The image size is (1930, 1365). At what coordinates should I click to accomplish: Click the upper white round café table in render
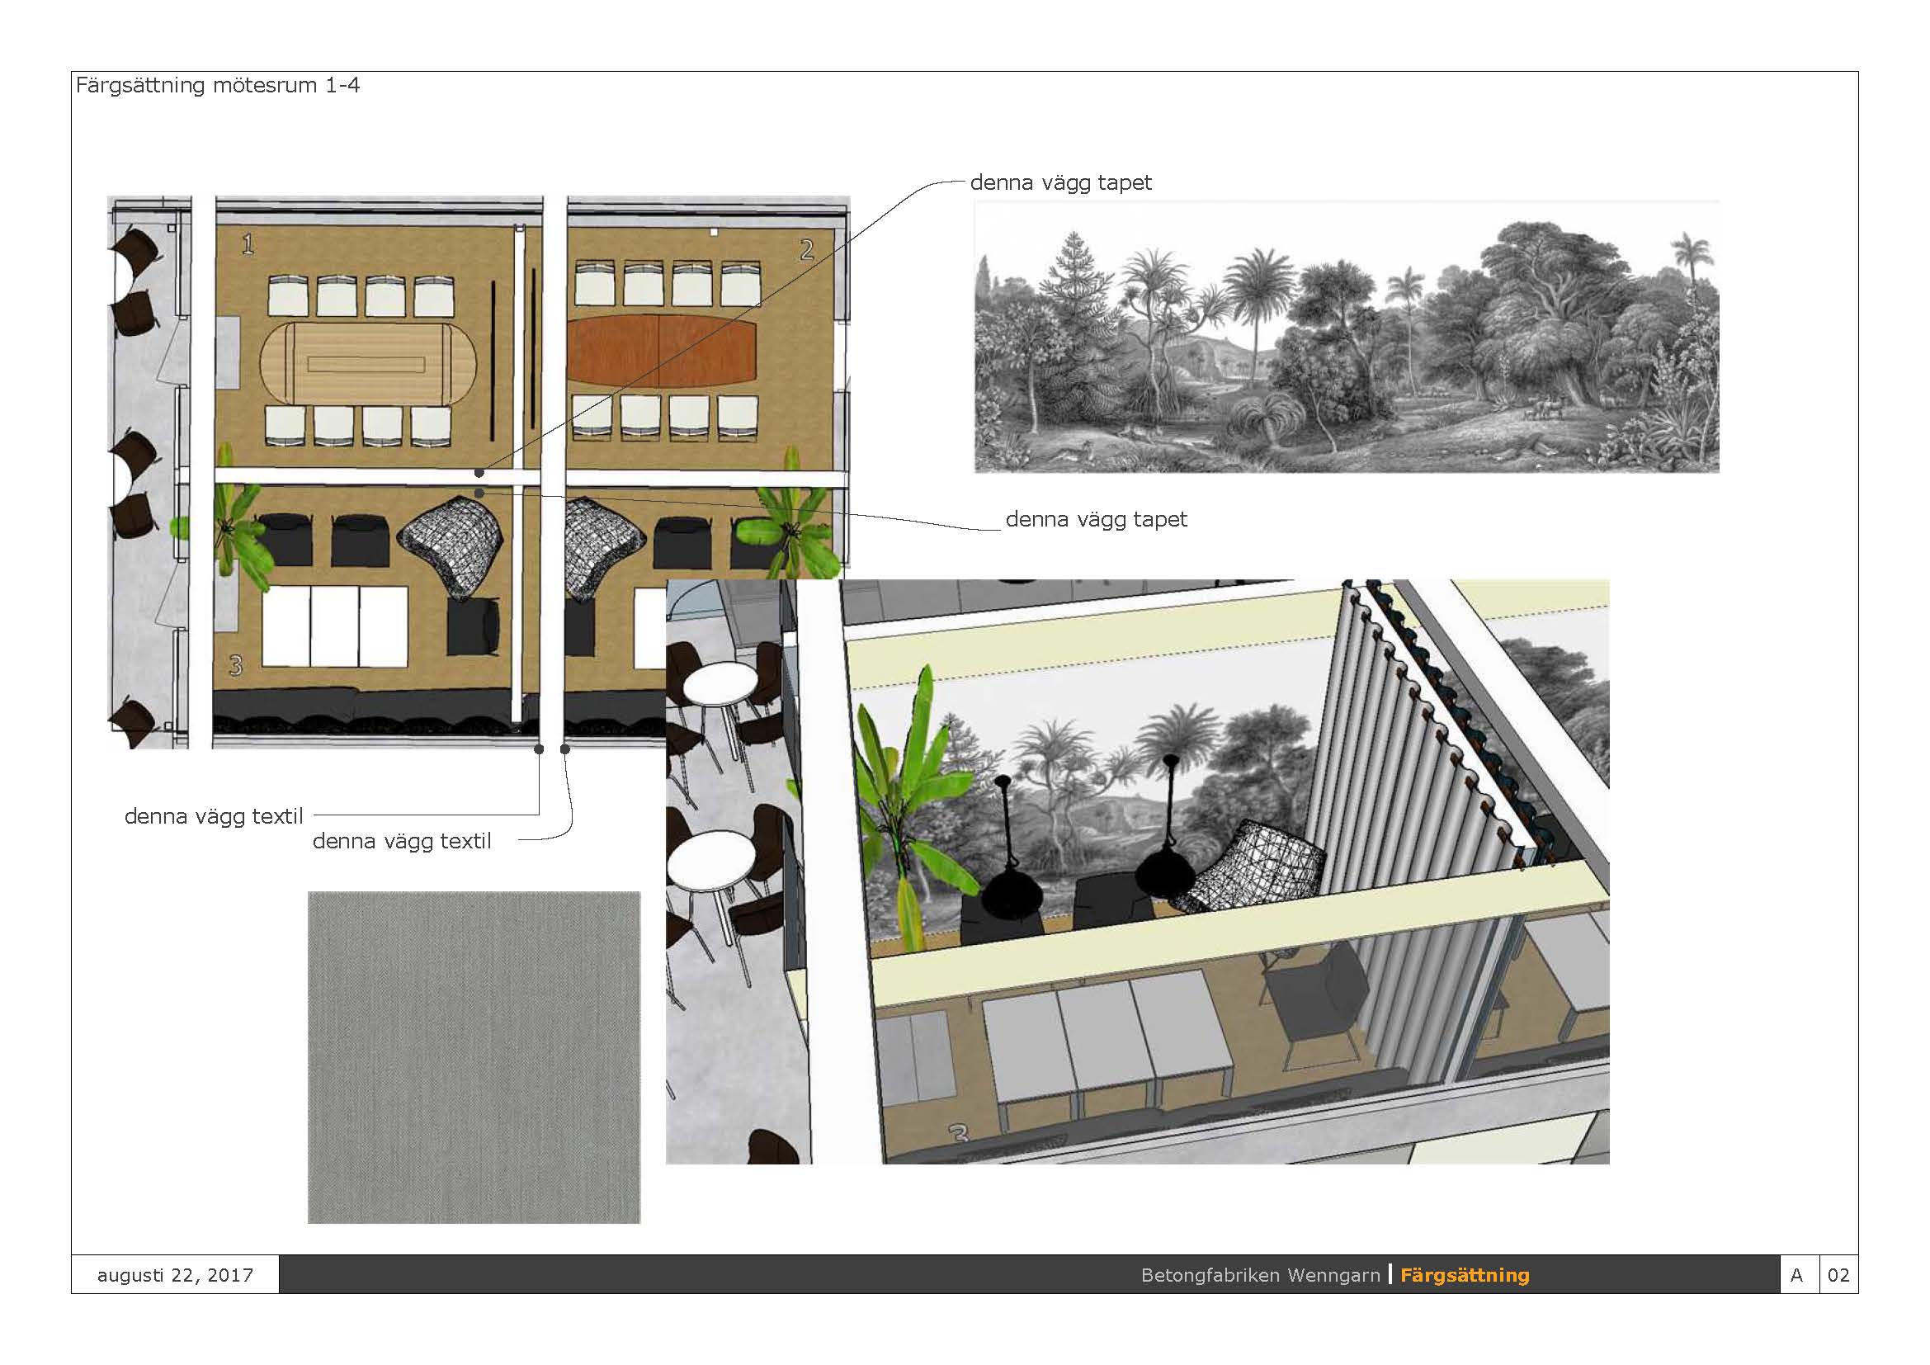(x=719, y=685)
